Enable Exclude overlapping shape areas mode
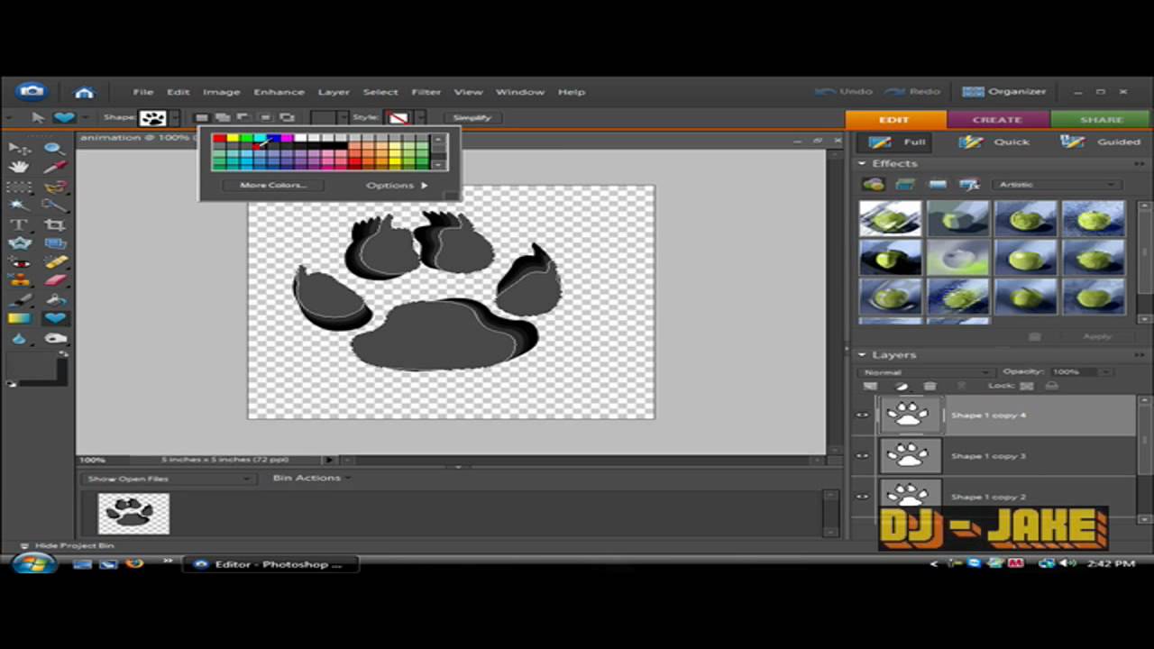 287,117
